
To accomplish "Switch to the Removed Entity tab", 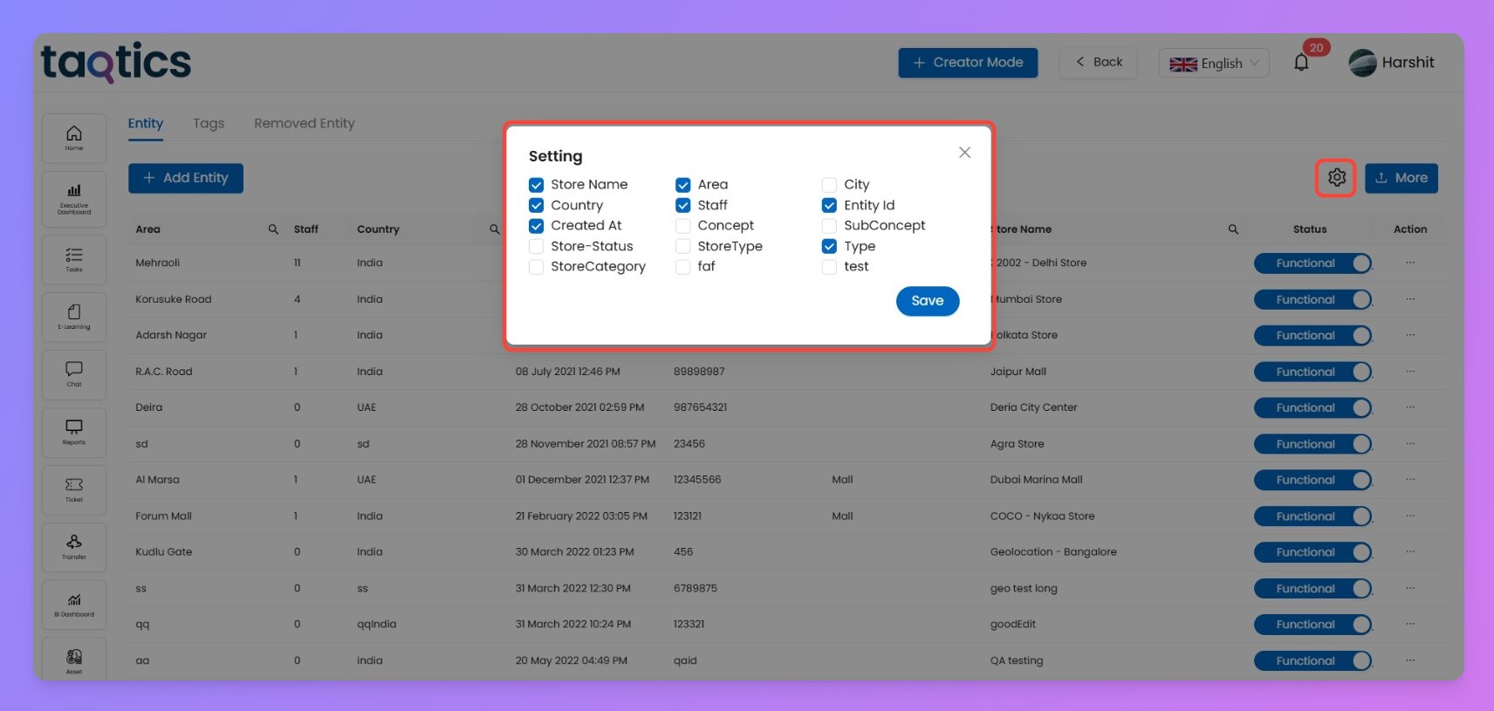I will click(x=304, y=123).
